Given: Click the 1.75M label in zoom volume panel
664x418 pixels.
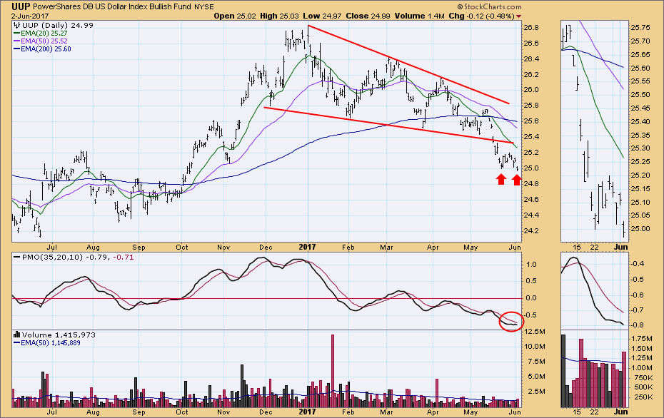Looking at the screenshot, I should tap(642, 338).
